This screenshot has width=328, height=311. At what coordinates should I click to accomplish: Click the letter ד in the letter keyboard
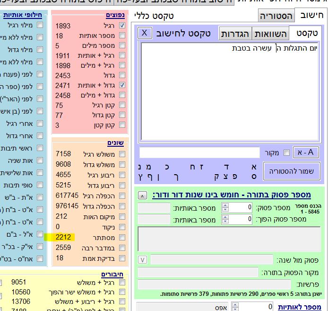click(227, 167)
